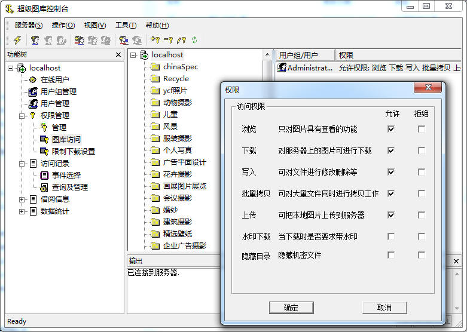The image size is (467, 332).
Task: Enable the allow checkbox for 水印下载
Action: click(x=391, y=236)
